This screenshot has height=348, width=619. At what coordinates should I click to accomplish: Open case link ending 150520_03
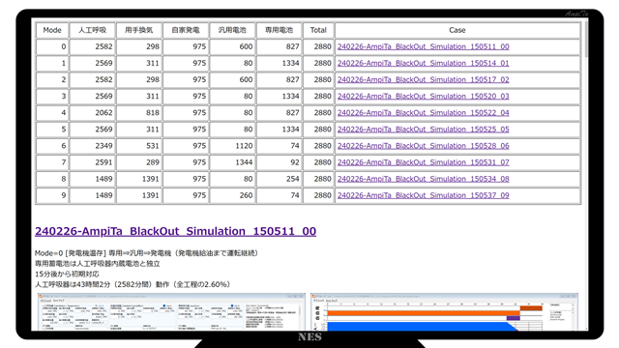pos(424,97)
